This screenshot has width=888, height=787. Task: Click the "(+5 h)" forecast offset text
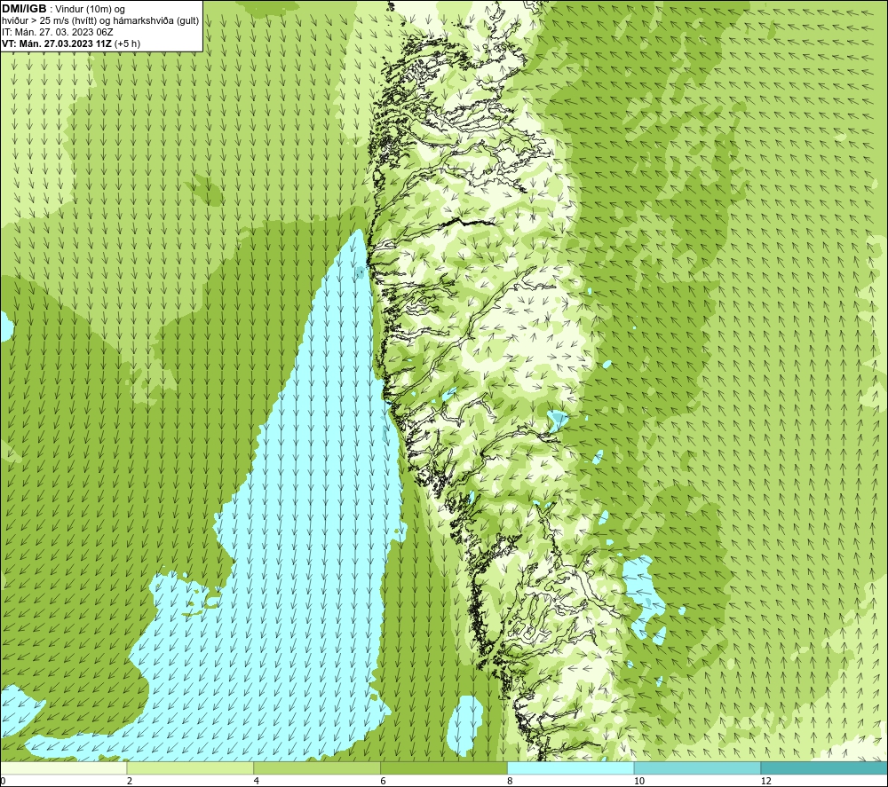pos(127,43)
